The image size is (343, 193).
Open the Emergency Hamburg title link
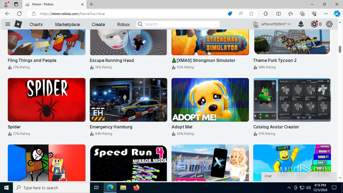point(111,127)
